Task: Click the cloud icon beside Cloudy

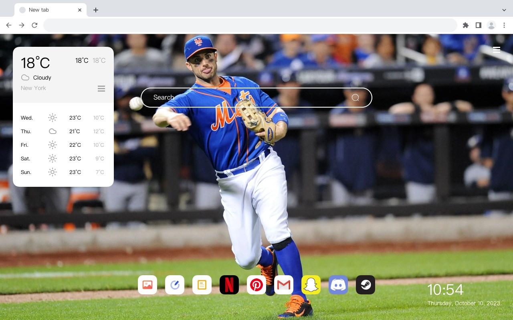Action: pos(25,78)
